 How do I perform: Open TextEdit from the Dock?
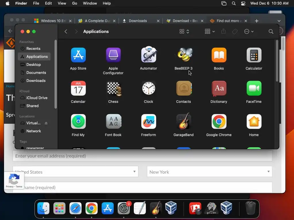[140, 208]
